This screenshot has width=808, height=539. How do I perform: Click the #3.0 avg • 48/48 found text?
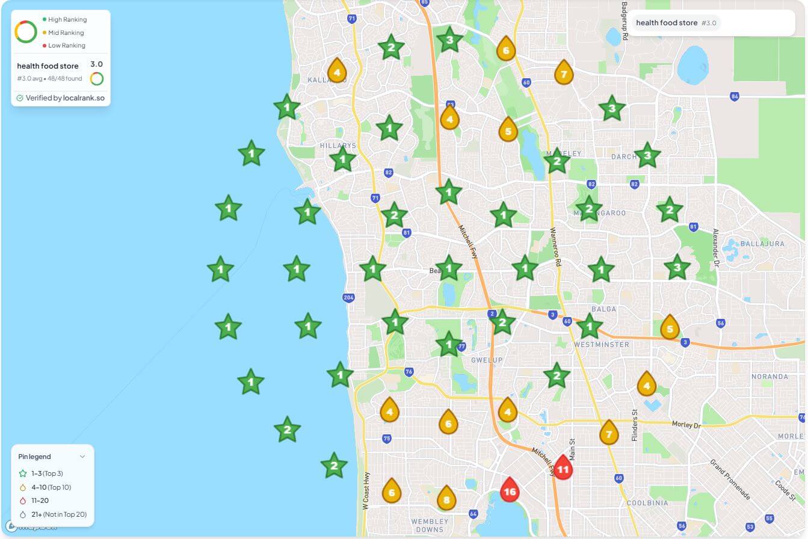pyautogui.click(x=49, y=79)
